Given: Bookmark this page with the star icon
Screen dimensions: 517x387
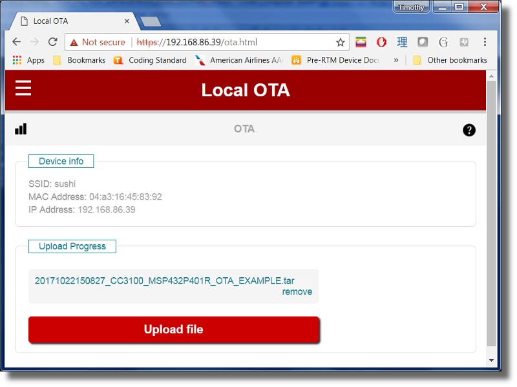Looking at the screenshot, I should point(340,42).
